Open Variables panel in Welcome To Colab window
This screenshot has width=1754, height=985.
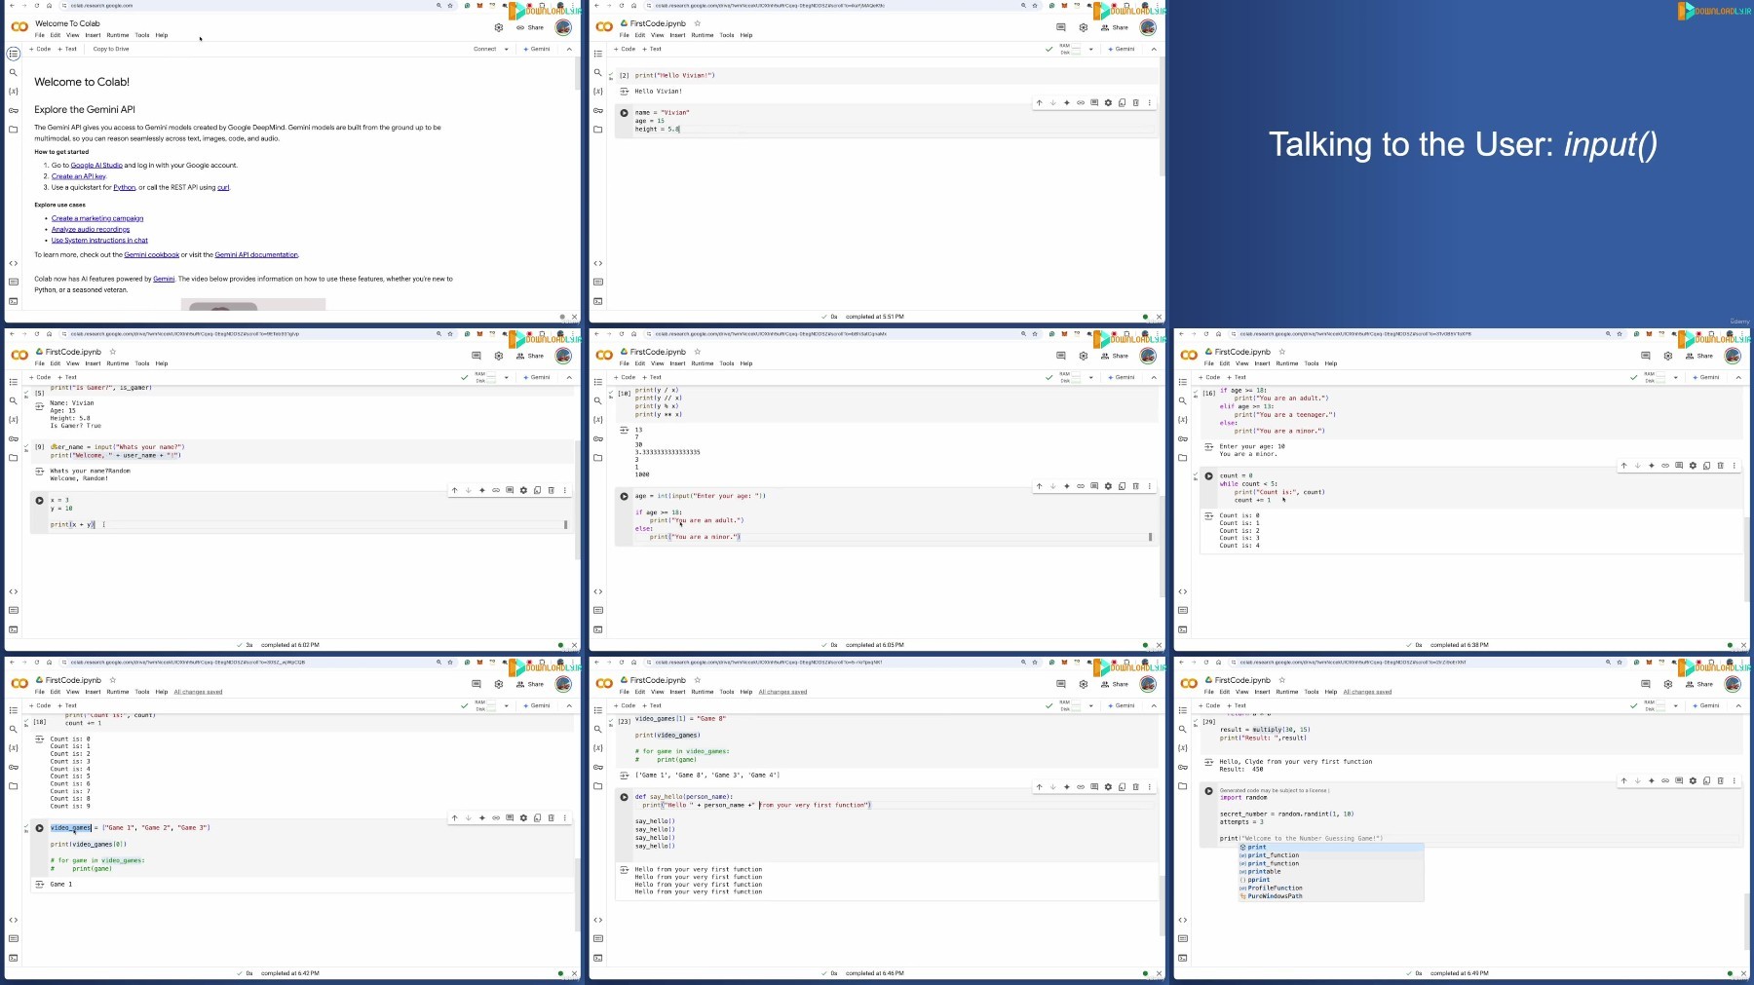click(13, 91)
